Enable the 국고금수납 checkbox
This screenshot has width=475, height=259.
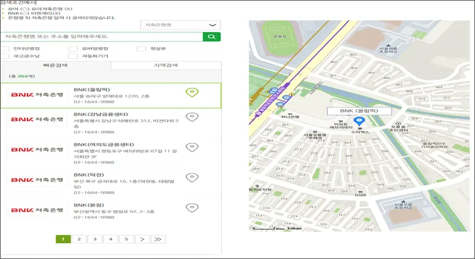[x=5, y=56]
